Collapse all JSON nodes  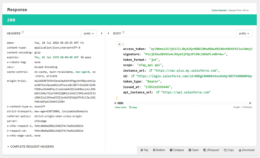pos(177,150)
